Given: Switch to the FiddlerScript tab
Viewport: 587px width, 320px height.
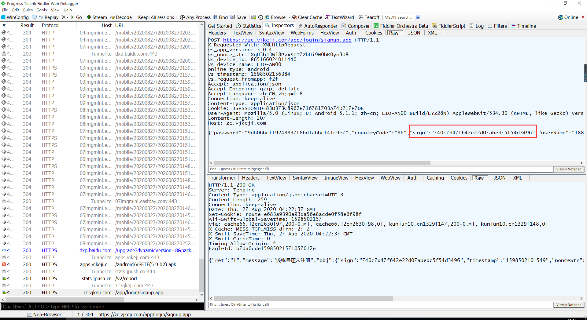Looking at the screenshot, I should pos(449,26).
